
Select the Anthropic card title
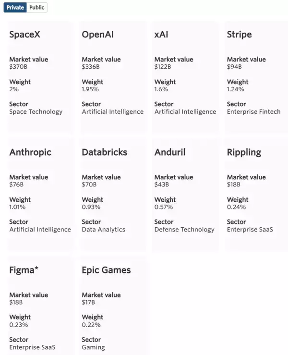click(30, 152)
